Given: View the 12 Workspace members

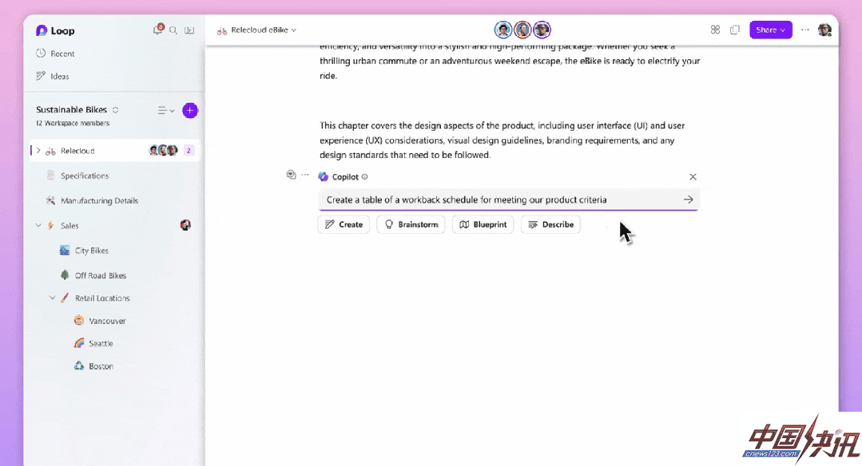Looking at the screenshot, I should [x=73, y=123].
